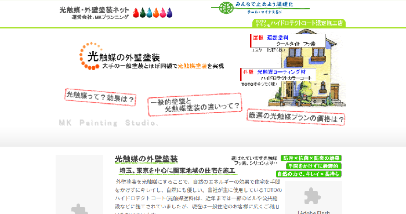Open the みんなで止めよう温暖化 banner
406x214 pixels.
(x=260, y=8)
